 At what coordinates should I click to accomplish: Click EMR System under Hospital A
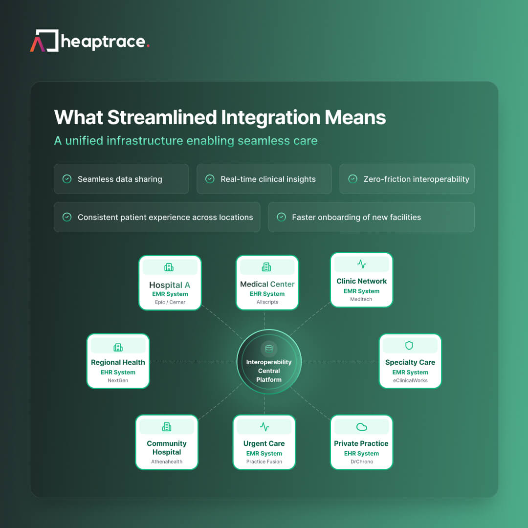click(x=170, y=294)
